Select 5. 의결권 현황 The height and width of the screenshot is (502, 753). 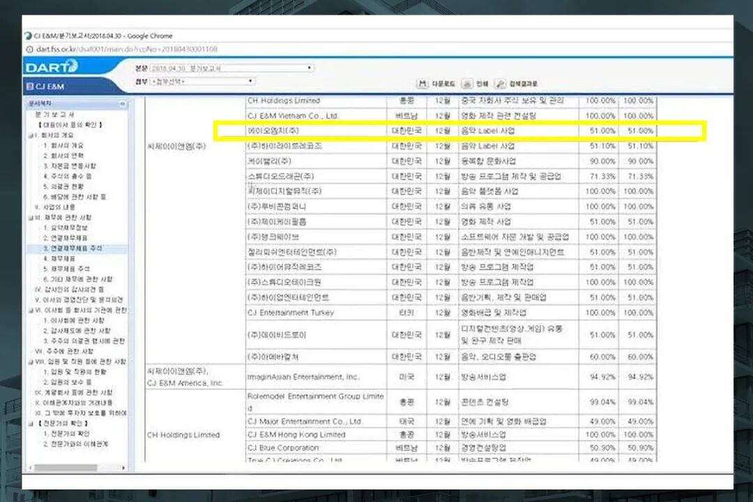(x=63, y=187)
